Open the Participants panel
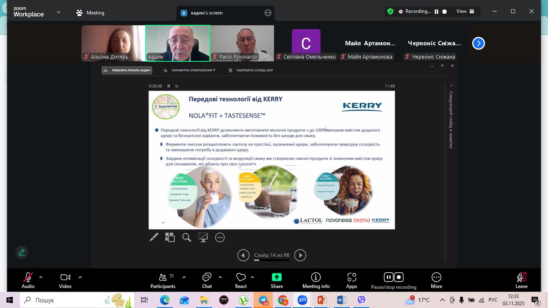This screenshot has width=548, height=308. click(x=163, y=280)
